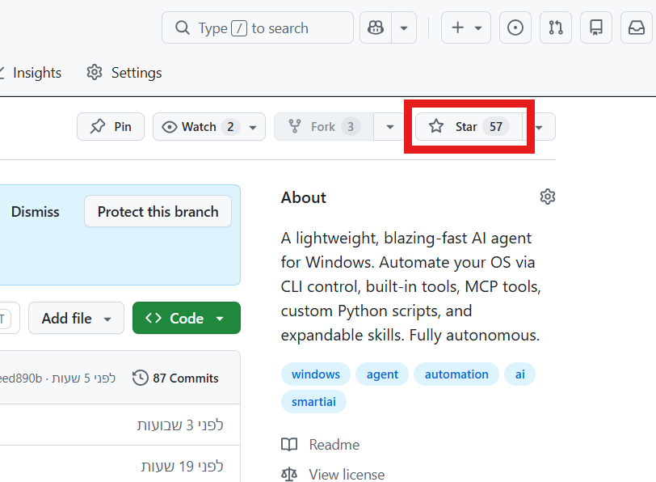The image size is (656, 482).
Task: Open the Watch notifications dropdown
Action: [x=209, y=126]
